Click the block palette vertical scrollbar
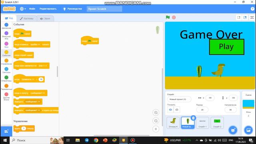This screenshot has height=144, width=256. coord(57,71)
